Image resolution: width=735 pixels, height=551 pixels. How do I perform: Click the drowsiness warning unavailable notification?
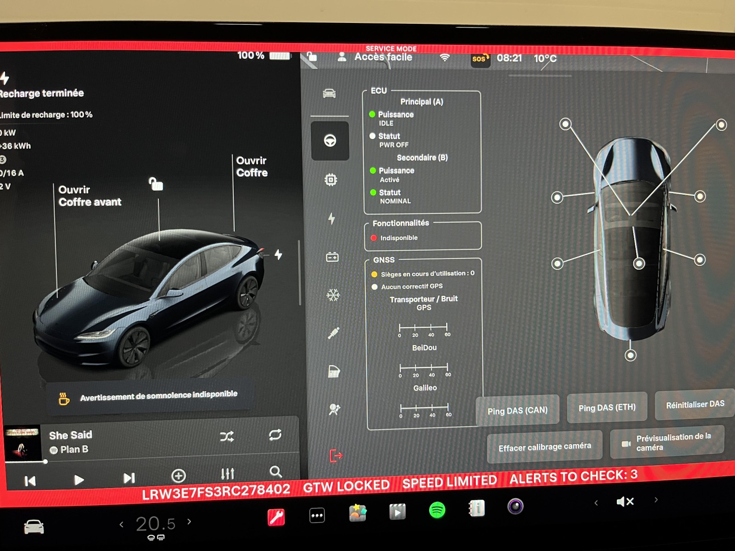[x=148, y=396]
